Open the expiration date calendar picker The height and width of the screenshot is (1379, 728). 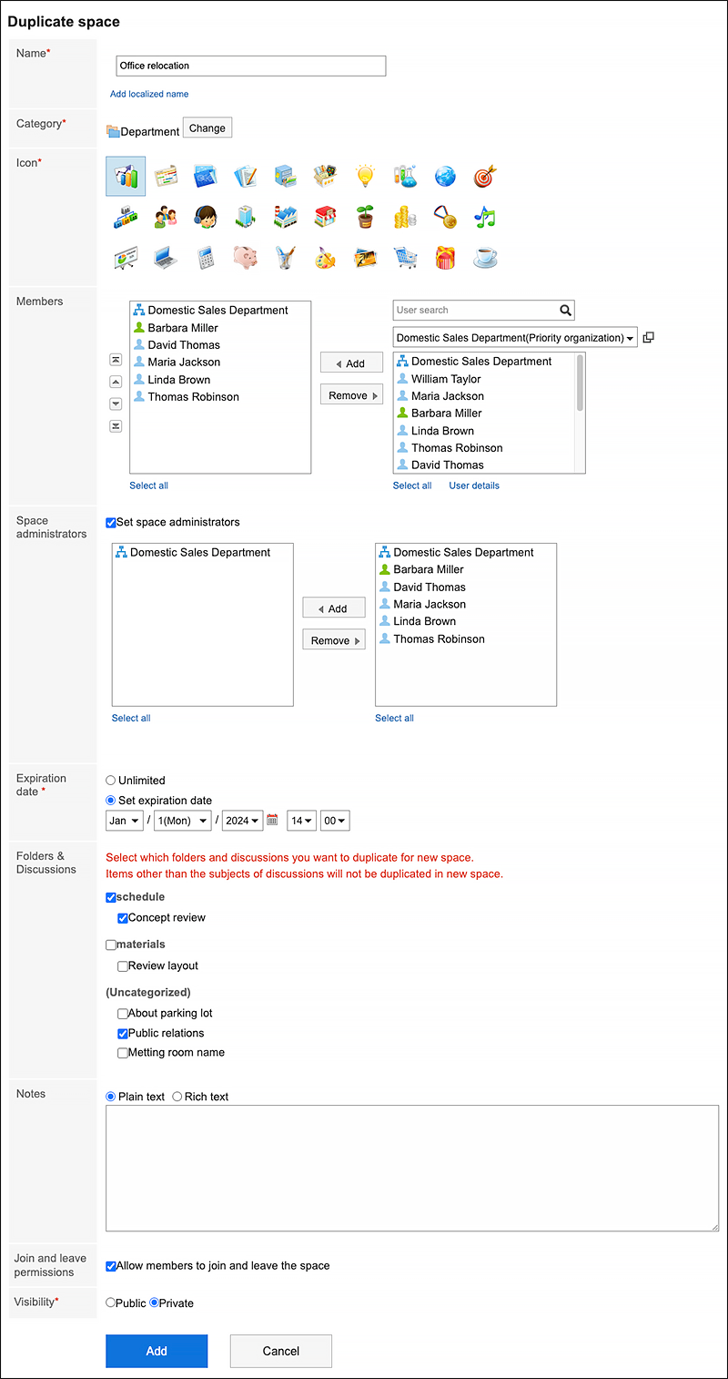[x=272, y=820]
